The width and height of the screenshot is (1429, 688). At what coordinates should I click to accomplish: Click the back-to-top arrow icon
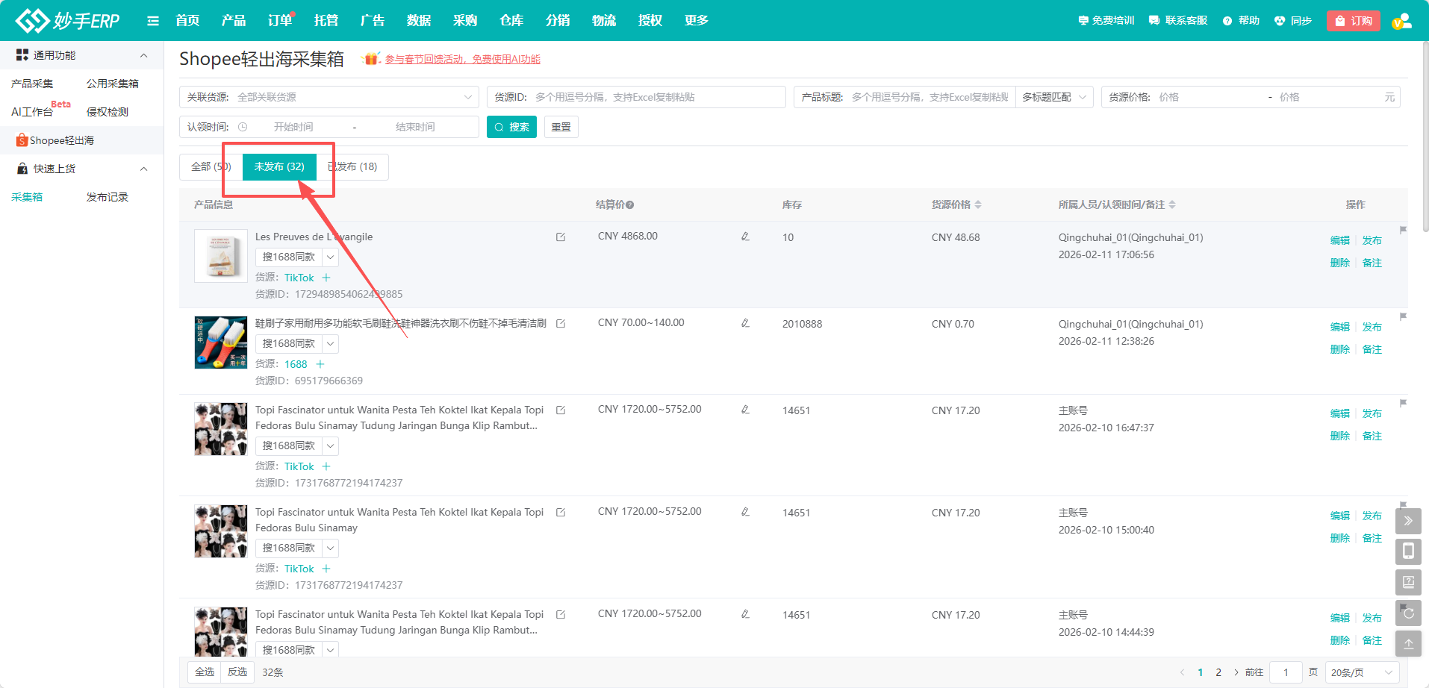click(1408, 643)
